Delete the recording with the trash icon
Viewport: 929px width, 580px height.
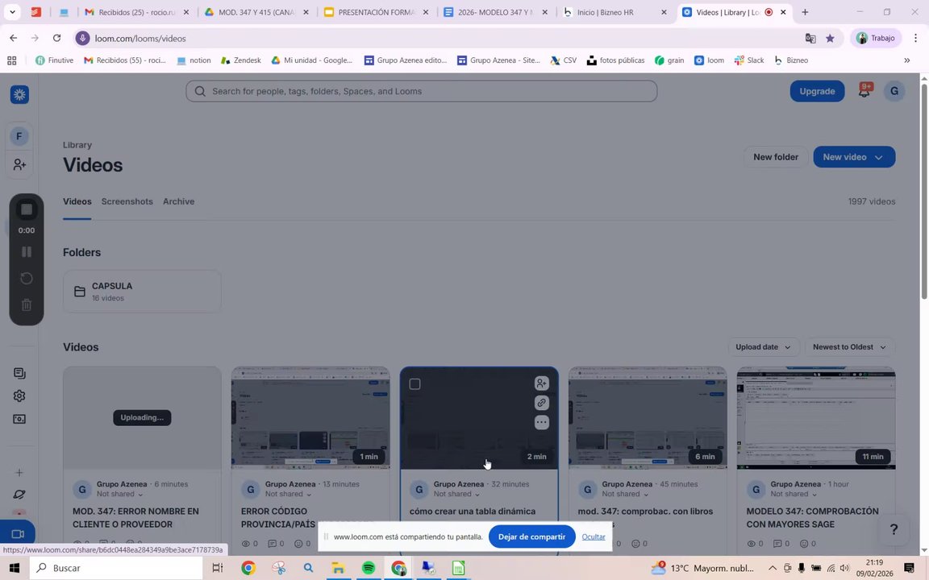(x=27, y=304)
